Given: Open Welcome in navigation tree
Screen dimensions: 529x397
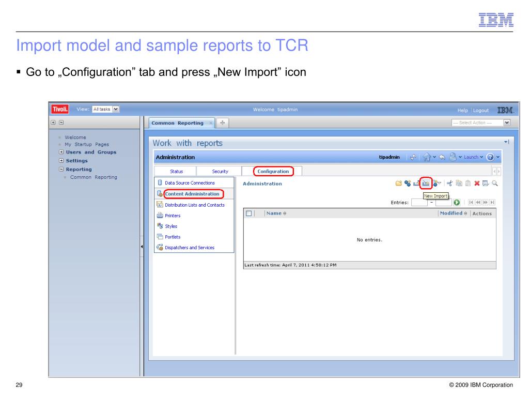Looking at the screenshot, I should pyautogui.click(x=75, y=138).
